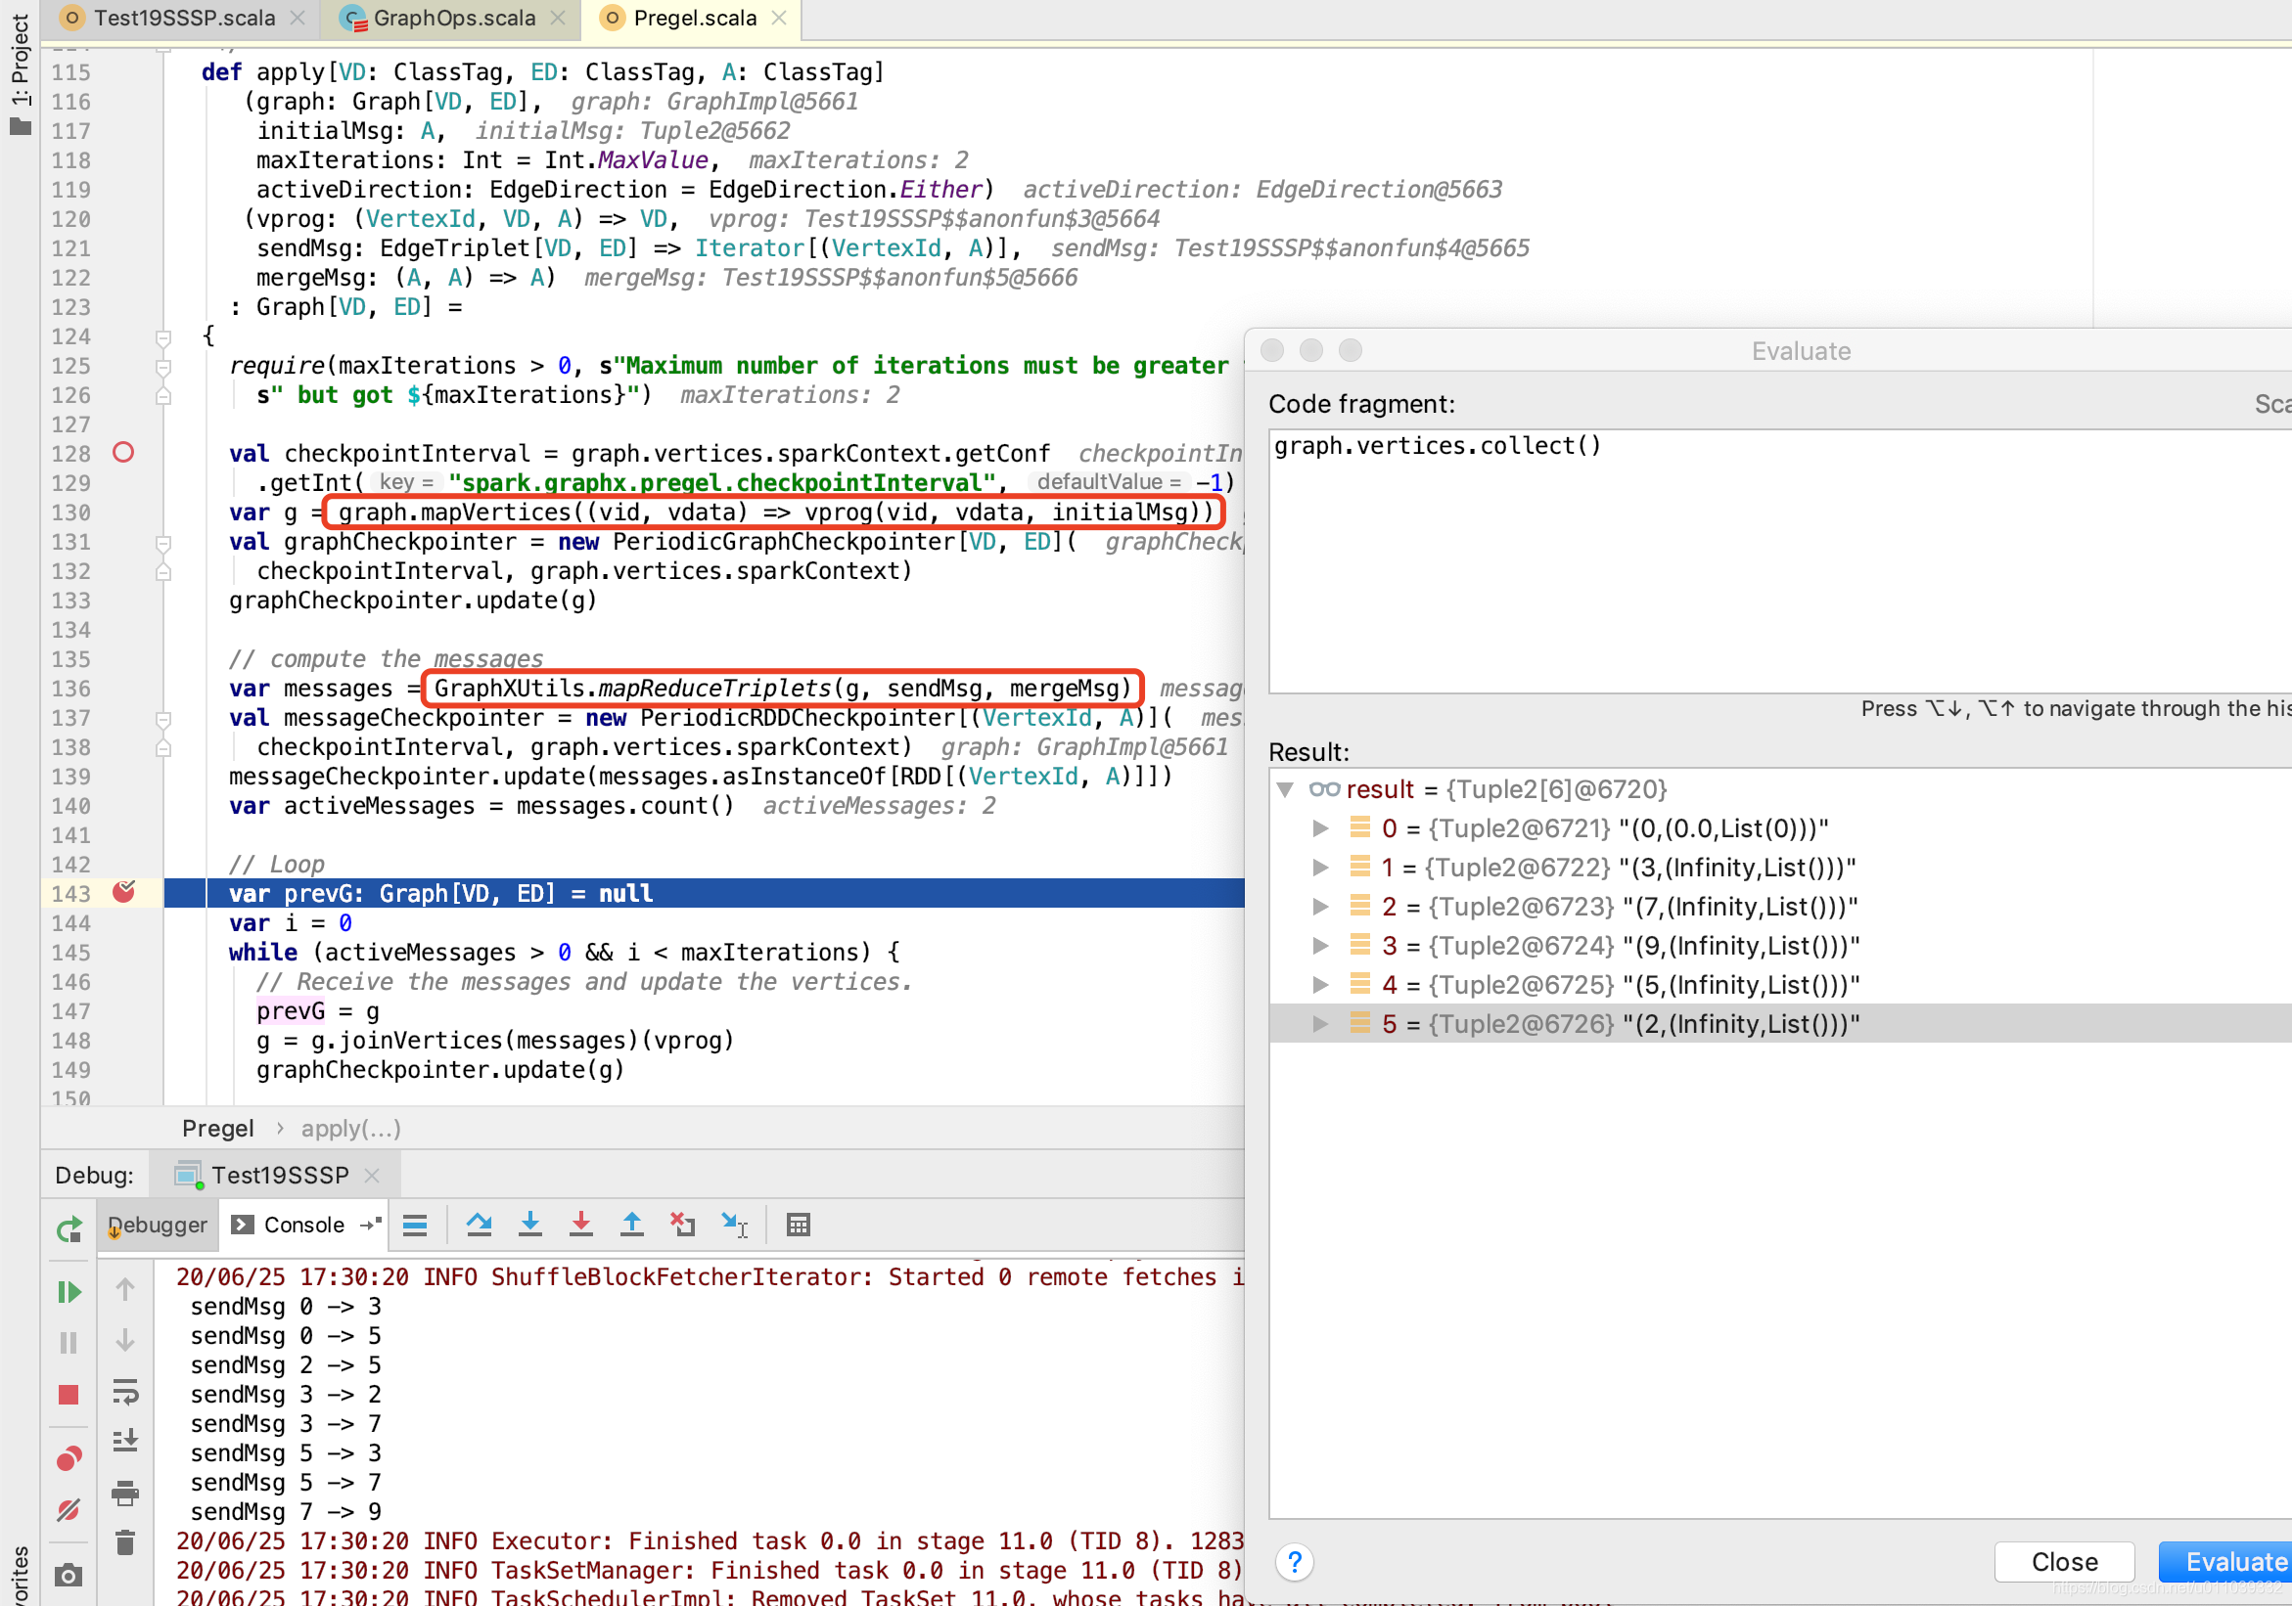
Task: Click the Step Over debugger icon
Action: [480, 1225]
